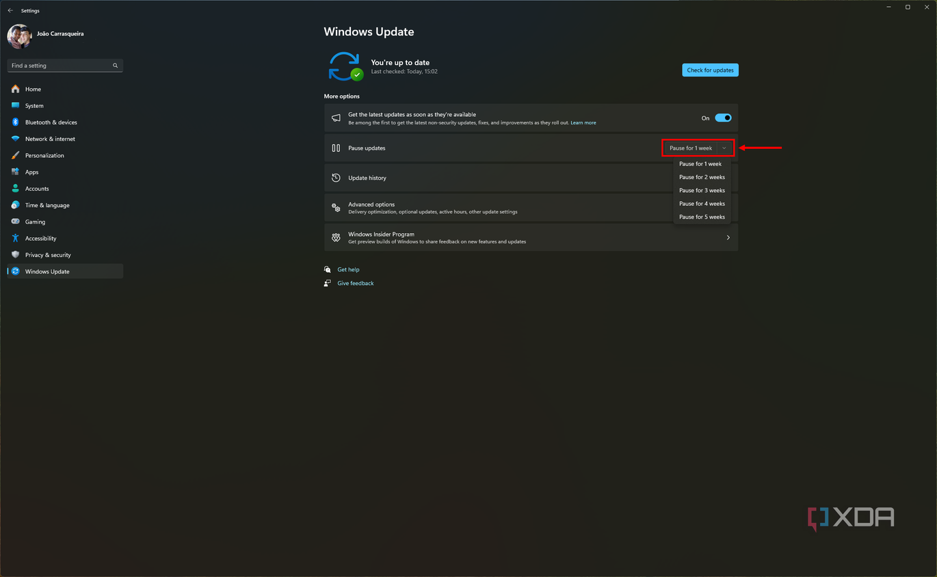This screenshot has width=937, height=577.
Task: Turn off get latest updates toggle
Action: [x=723, y=118]
